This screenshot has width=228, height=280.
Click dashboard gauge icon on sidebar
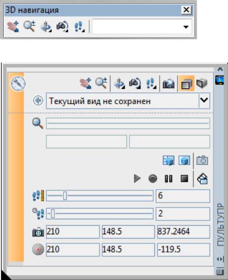pyautogui.click(x=219, y=80)
